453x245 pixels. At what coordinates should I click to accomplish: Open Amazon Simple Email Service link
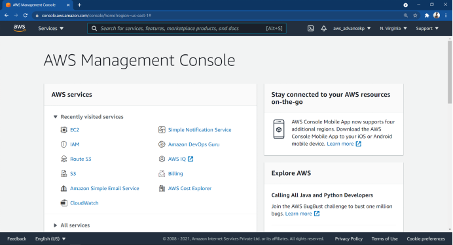click(105, 188)
